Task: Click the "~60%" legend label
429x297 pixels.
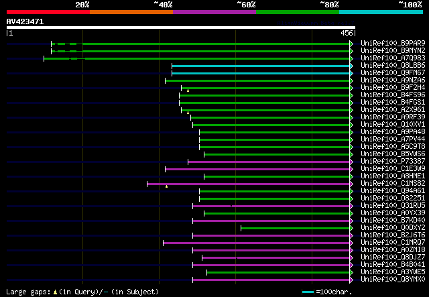Action: click(246, 5)
